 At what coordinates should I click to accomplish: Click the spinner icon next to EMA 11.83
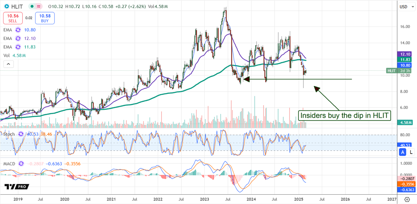coord(18,47)
